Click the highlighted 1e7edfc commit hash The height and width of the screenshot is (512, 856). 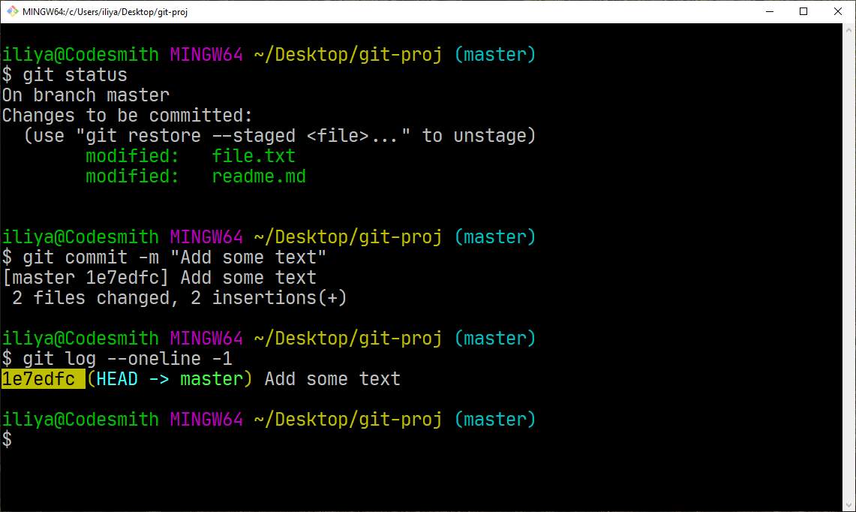coord(43,378)
